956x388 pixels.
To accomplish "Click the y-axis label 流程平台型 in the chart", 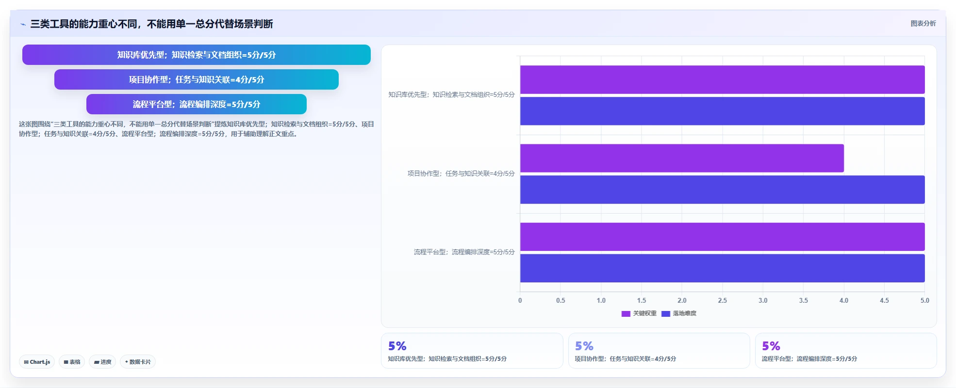I will [464, 252].
